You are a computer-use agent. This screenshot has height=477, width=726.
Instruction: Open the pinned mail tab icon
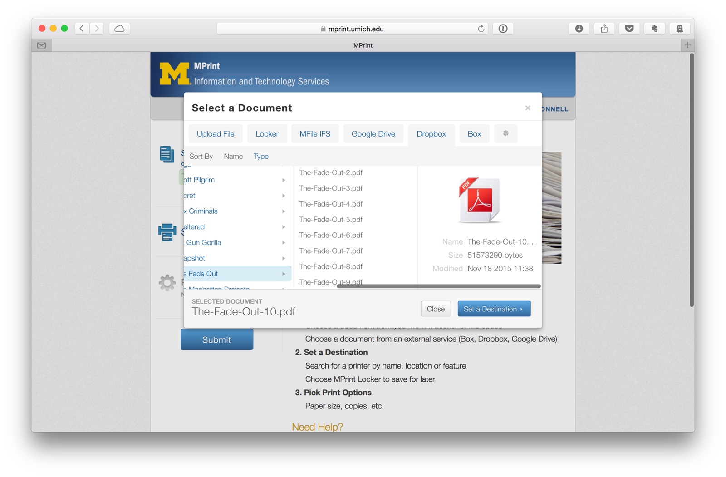(41, 45)
